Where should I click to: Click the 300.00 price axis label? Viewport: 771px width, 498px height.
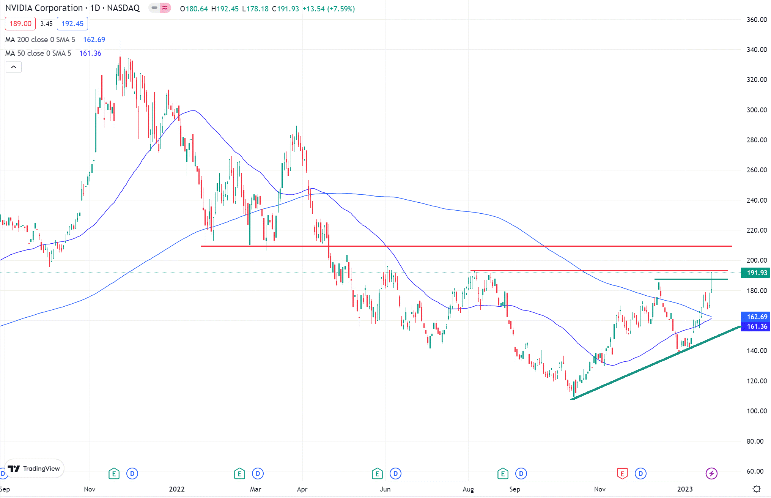757,110
